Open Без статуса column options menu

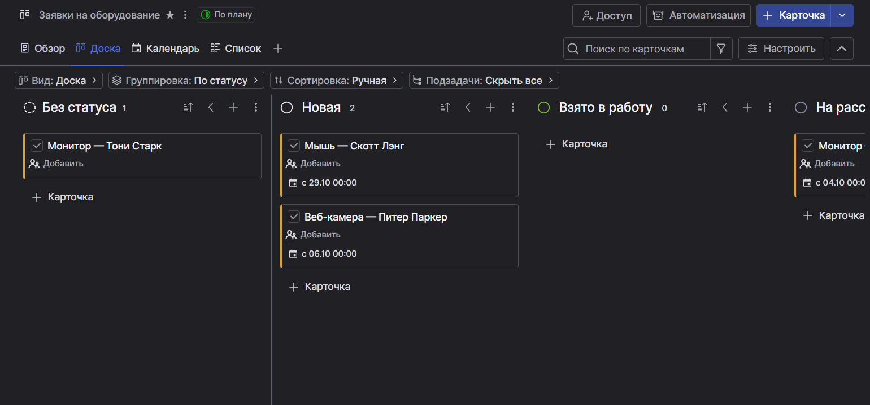pyautogui.click(x=256, y=107)
